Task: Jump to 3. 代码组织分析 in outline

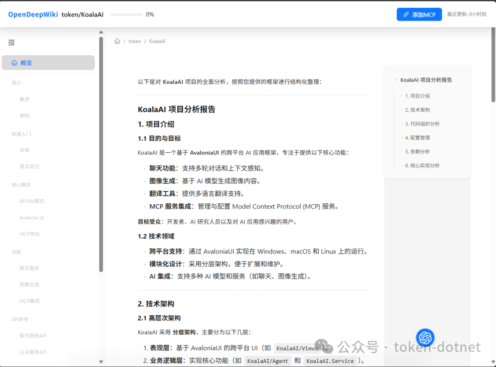Action: point(423,124)
